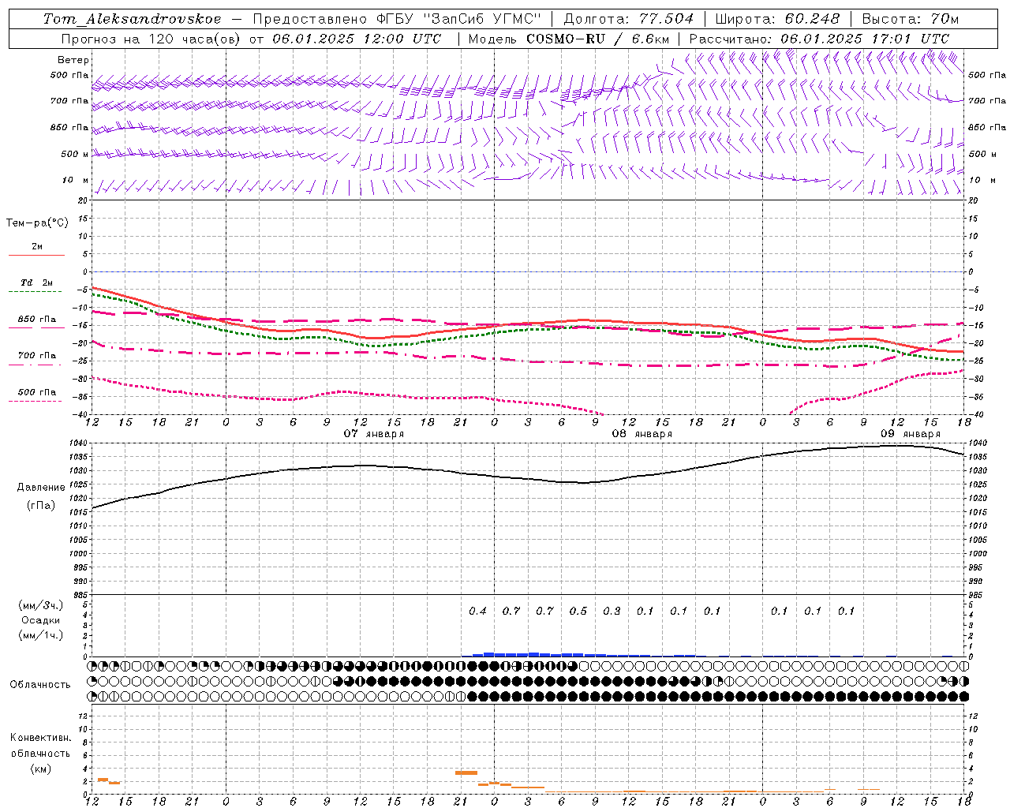The height and width of the screenshot is (808, 1010).
Task: Click the '07 января' date label
Action: coord(374,434)
